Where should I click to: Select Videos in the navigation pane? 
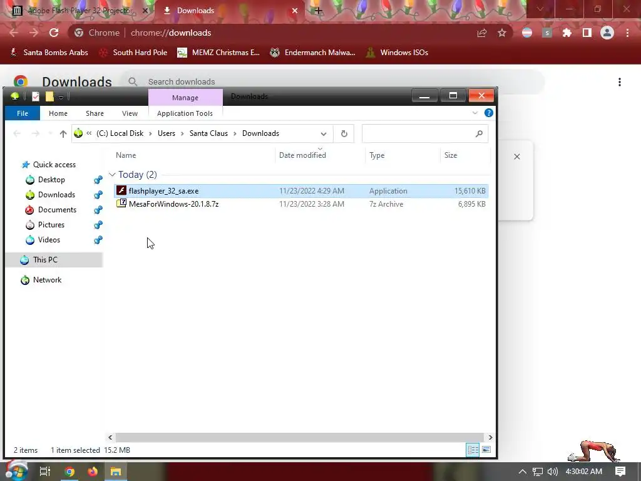[x=49, y=240]
